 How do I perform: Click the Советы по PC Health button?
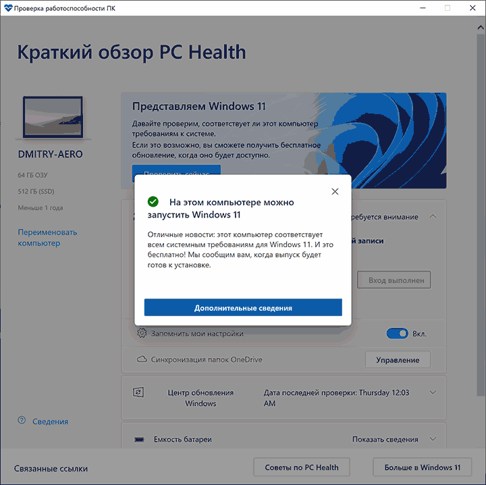coord(302,467)
